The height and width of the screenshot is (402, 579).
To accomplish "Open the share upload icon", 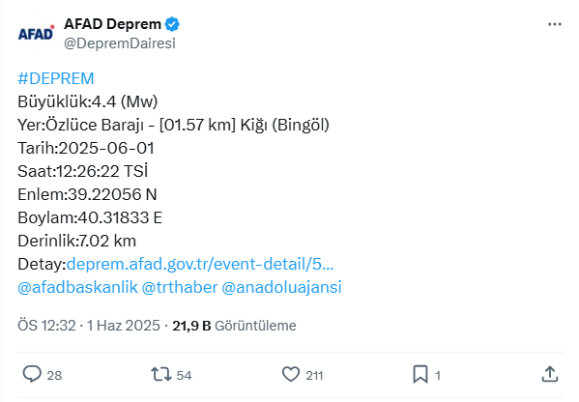I will point(549,374).
